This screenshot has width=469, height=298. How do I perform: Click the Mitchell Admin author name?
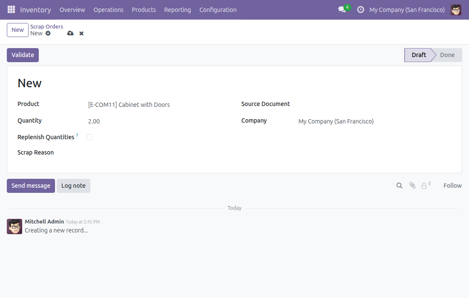44,221
